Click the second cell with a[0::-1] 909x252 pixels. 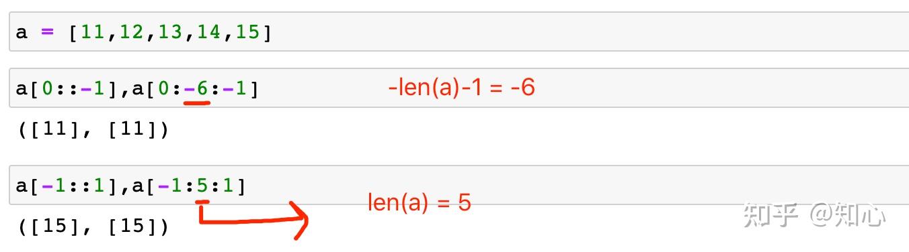(x=459, y=88)
